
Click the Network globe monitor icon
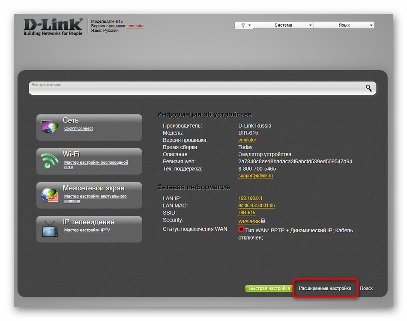tap(50, 127)
